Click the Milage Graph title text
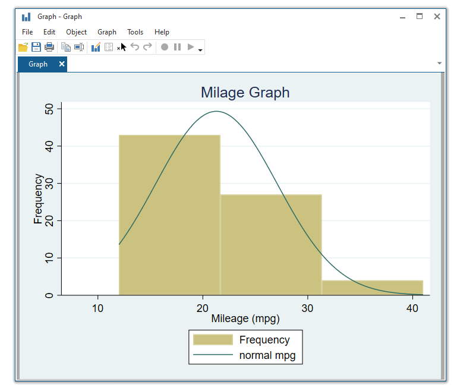Screen dimensions: 457x391 click(x=245, y=93)
